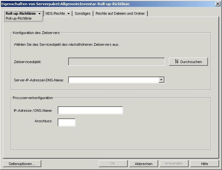Select the NDS-Rechte tab label

pyautogui.click(x=55, y=14)
